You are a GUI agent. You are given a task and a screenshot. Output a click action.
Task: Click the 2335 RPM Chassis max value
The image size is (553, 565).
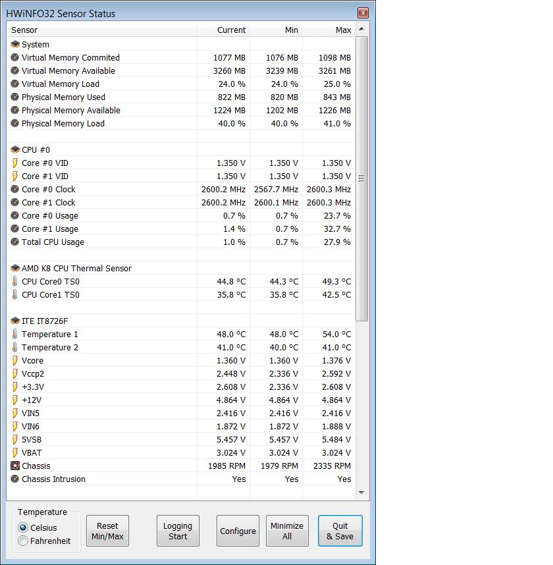tap(332, 466)
